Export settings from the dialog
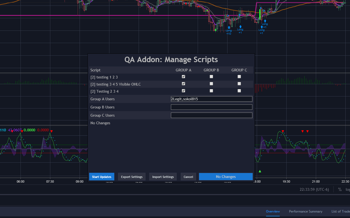This screenshot has height=218, width=350. 132,177
